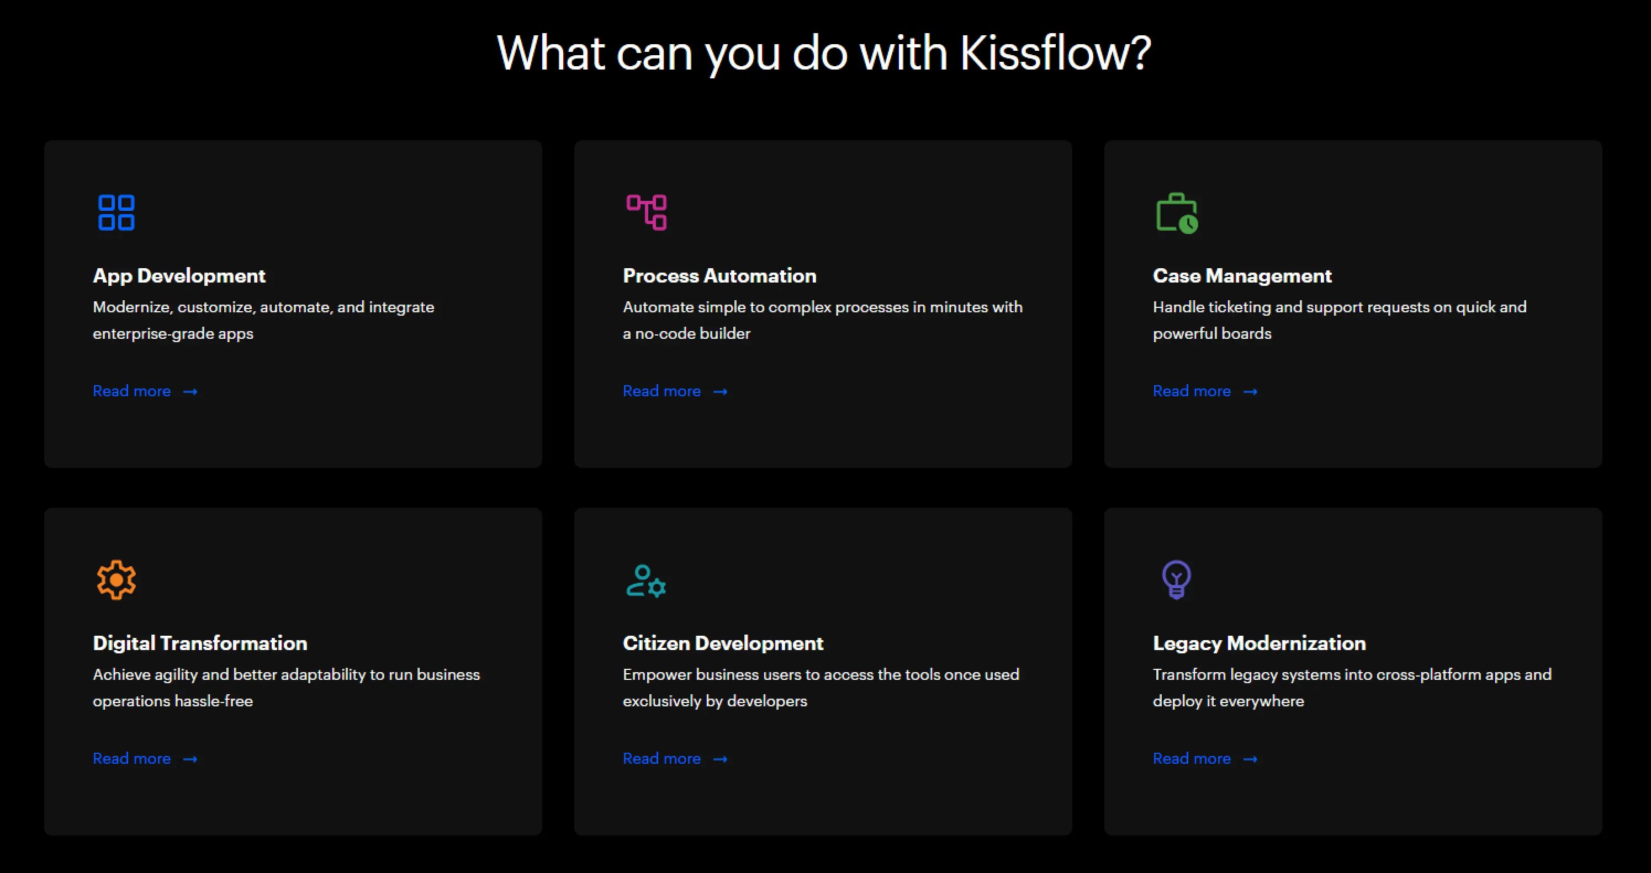Open Read more under Legacy Modernization
The image size is (1651, 873).
[1192, 758]
